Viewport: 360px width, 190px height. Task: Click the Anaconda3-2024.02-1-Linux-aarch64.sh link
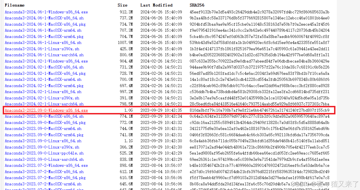point(44,104)
